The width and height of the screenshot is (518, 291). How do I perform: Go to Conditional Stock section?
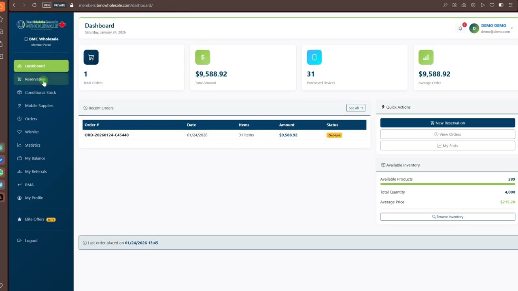point(41,93)
